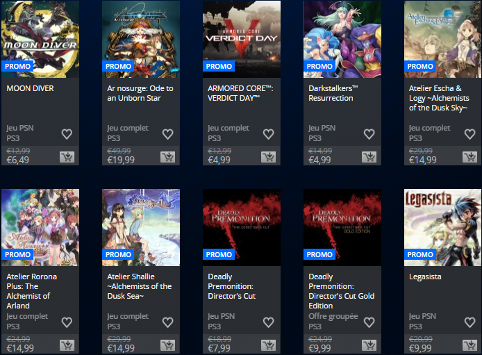Add Ar nosurge to the cart
This screenshot has height=355, width=482.
(168, 157)
